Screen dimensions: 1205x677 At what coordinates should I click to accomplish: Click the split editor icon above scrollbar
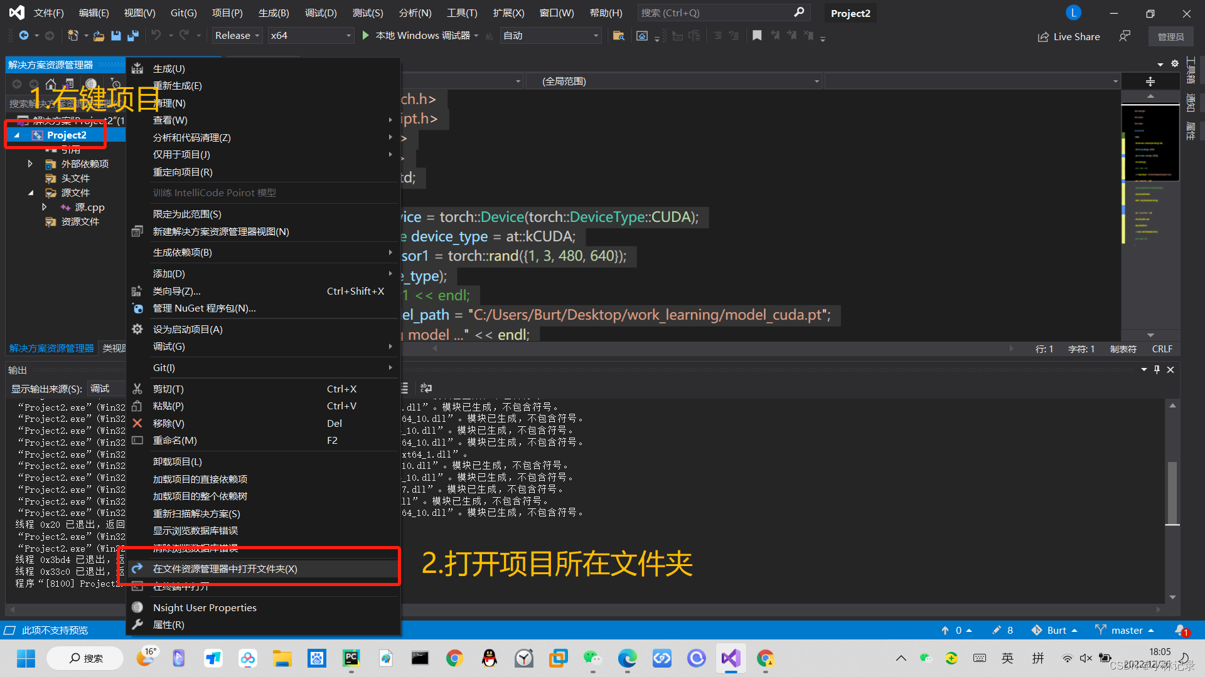coord(1150,81)
